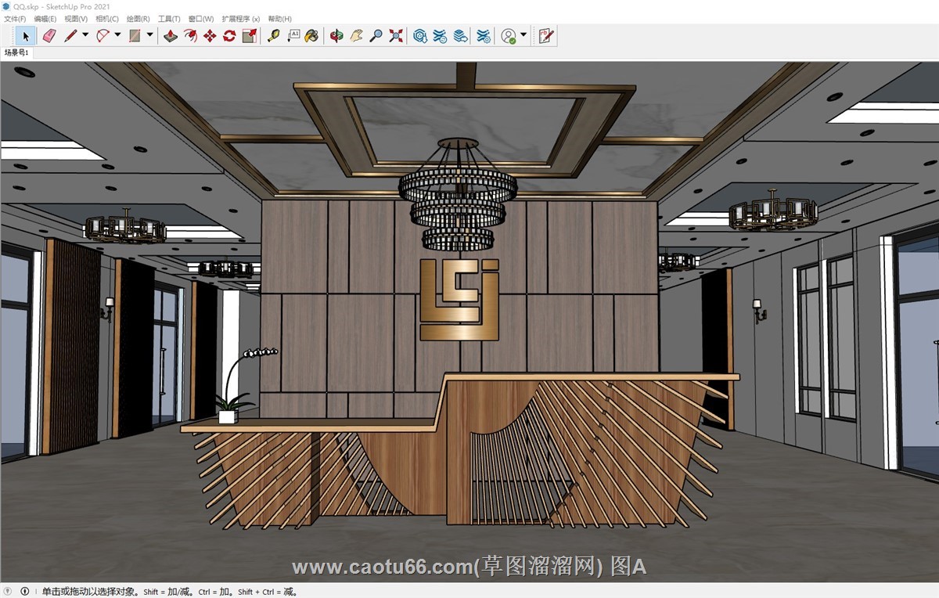Expand the Line tool dropdown arrow
Viewport: 939px width, 598px height.
85,35
